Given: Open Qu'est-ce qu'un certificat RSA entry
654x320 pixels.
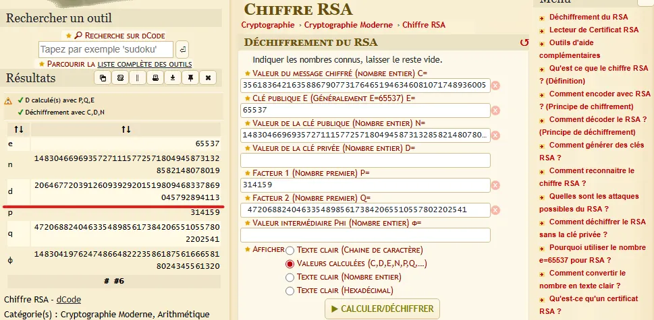Looking at the screenshot, I should [x=589, y=305].
